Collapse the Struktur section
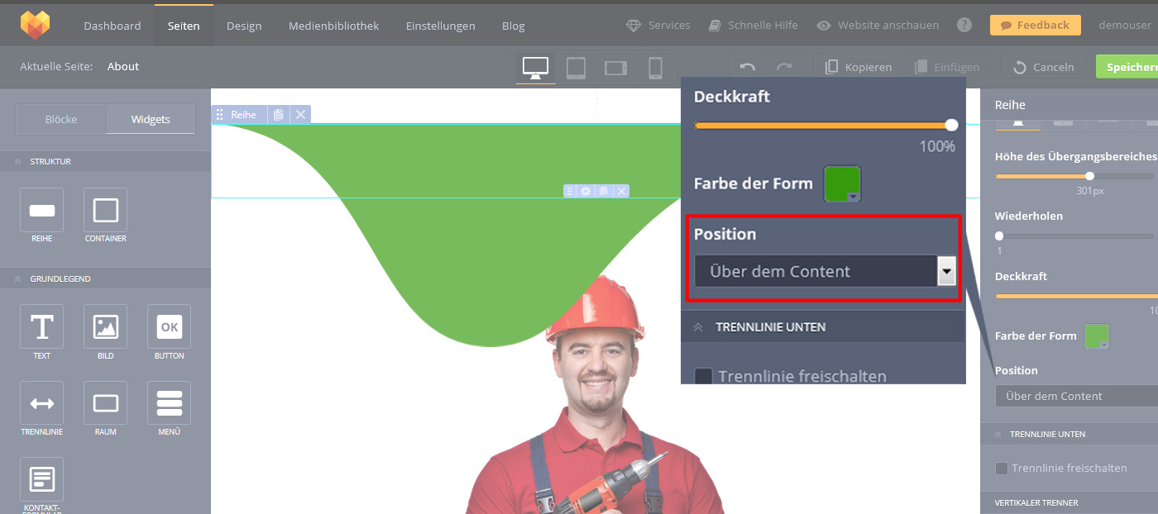Viewport: 1158px width, 514px height. pyautogui.click(x=17, y=161)
